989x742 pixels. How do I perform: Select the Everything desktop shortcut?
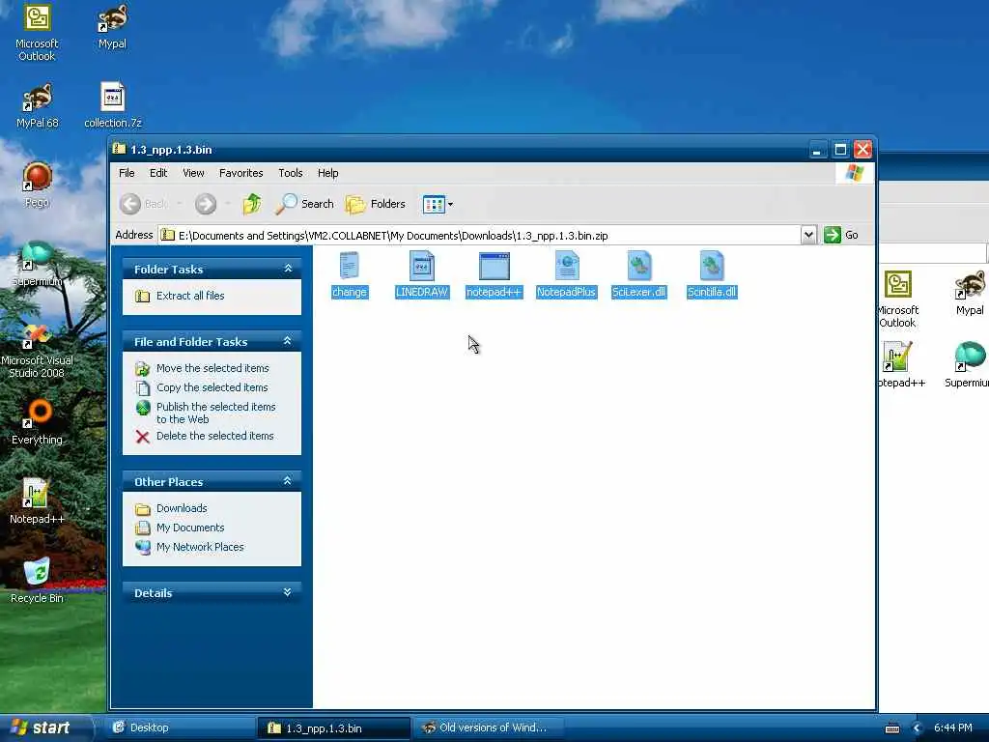coord(38,422)
